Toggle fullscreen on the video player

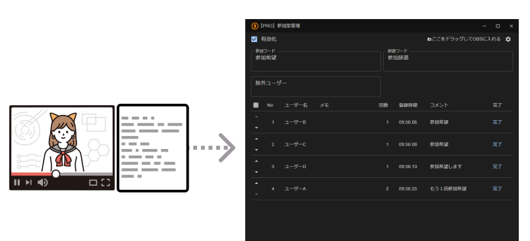[x=105, y=183]
